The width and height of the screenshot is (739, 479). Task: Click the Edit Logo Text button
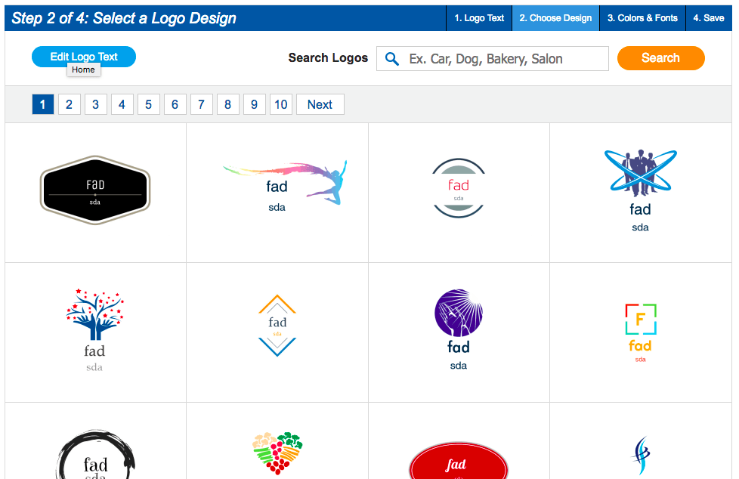pos(84,57)
